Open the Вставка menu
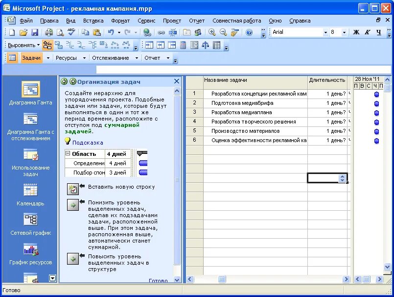The width and height of the screenshot is (394, 297). pos(93,21)
